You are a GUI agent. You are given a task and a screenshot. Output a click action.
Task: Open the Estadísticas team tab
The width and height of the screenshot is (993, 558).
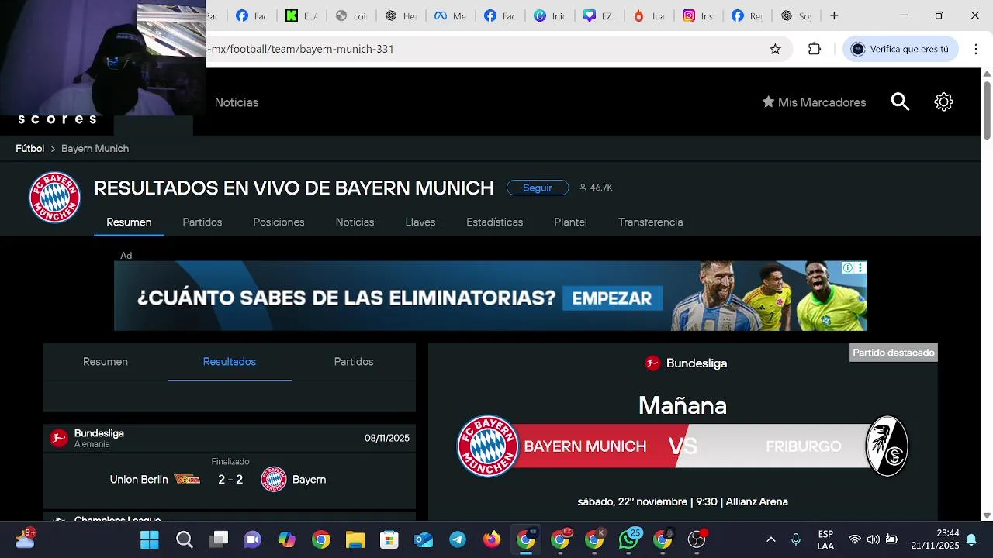[x=495, y=222]
